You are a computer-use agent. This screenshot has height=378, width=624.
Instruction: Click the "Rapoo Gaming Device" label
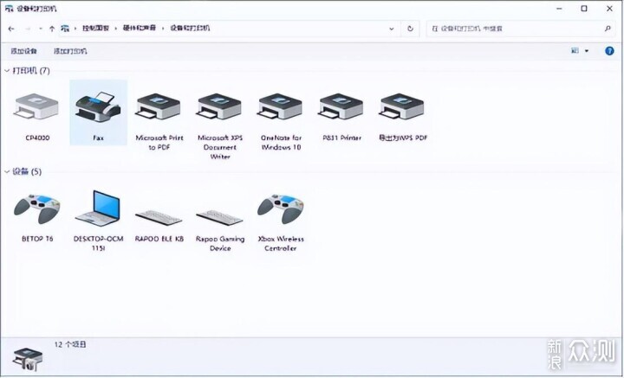click(220, 243)
